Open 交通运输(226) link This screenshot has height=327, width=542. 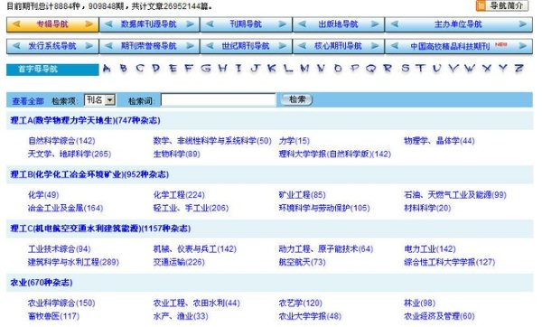click(179, 262)
